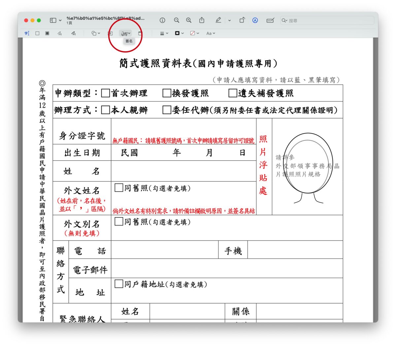Image resolution: width=396 pixels, height=346 pixels.
Task: Zoom out of the document
Action: 177,20
